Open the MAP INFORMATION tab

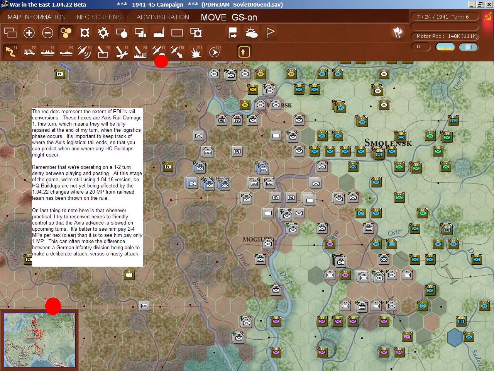[37, 17]
